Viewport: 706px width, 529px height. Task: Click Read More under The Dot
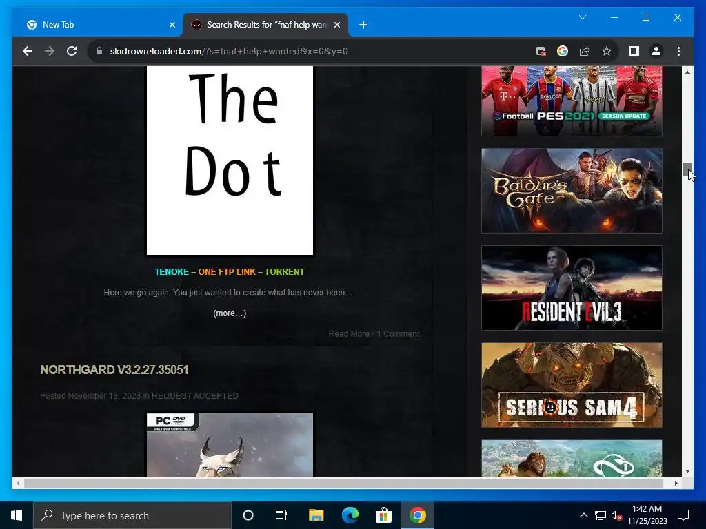pos(348,334)
